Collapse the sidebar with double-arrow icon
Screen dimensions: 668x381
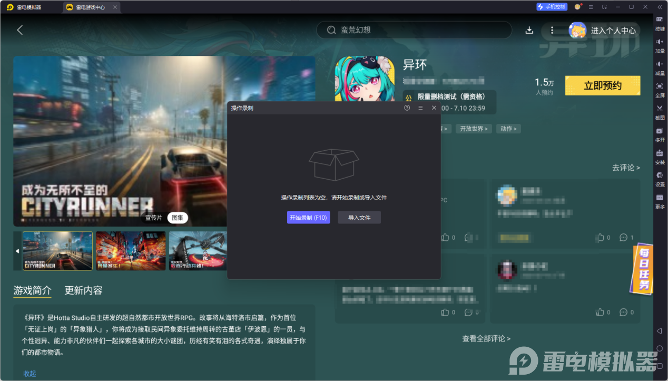pos(659,7)
